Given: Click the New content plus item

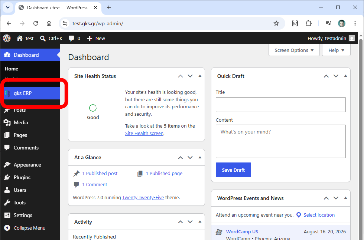Looking at the screenshot, I should pyautogui.click(x=96, y=38).
